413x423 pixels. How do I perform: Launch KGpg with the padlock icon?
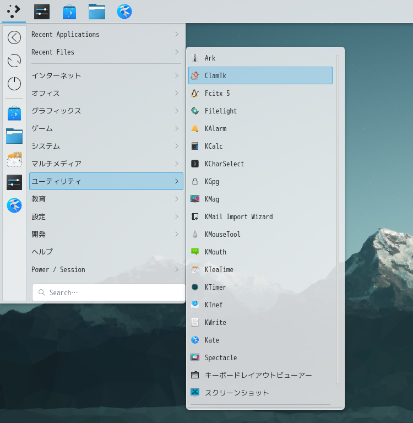coord(260,181)
